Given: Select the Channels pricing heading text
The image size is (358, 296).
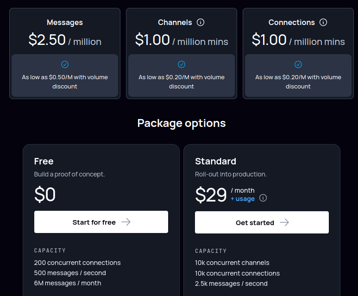Looking at the screenshot, I should click(x=175, y=22).
